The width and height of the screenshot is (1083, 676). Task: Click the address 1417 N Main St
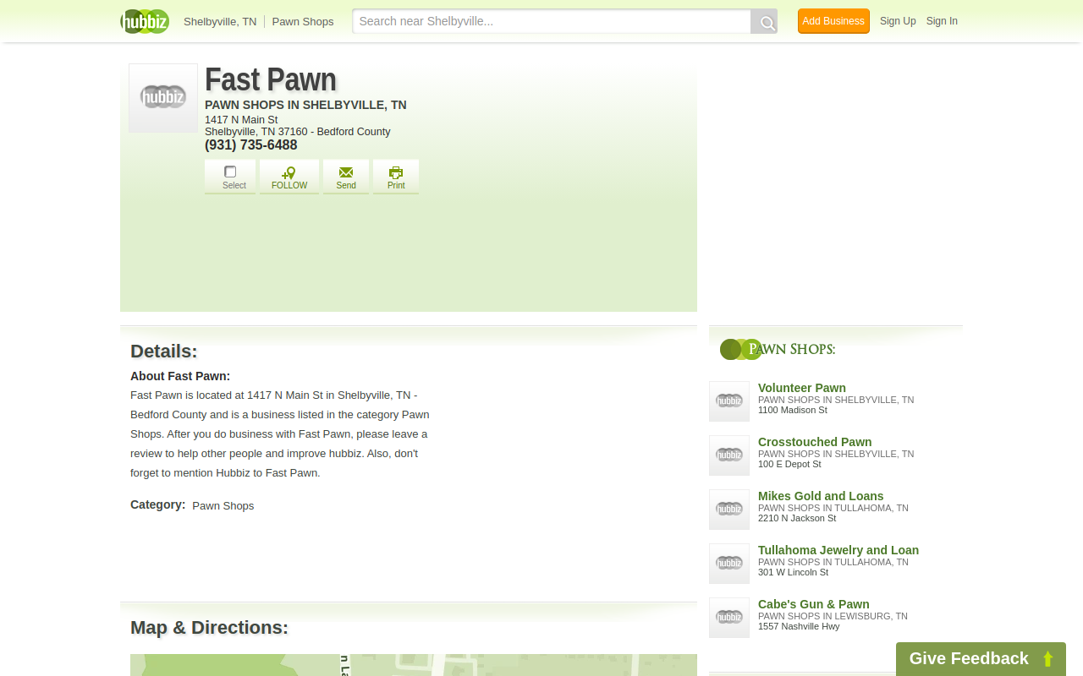click(241, 120)
